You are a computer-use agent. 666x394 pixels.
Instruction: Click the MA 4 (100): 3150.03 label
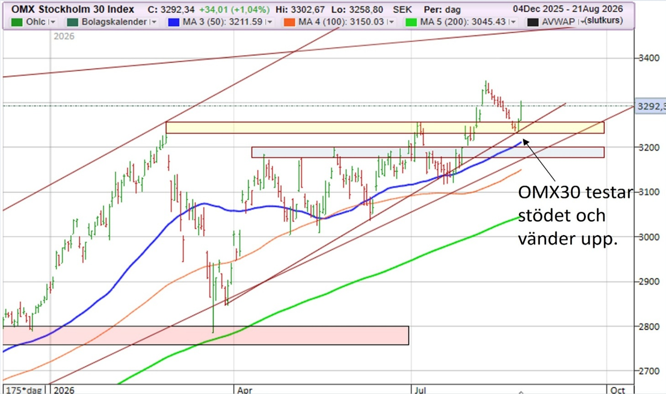tap(341, 22)
